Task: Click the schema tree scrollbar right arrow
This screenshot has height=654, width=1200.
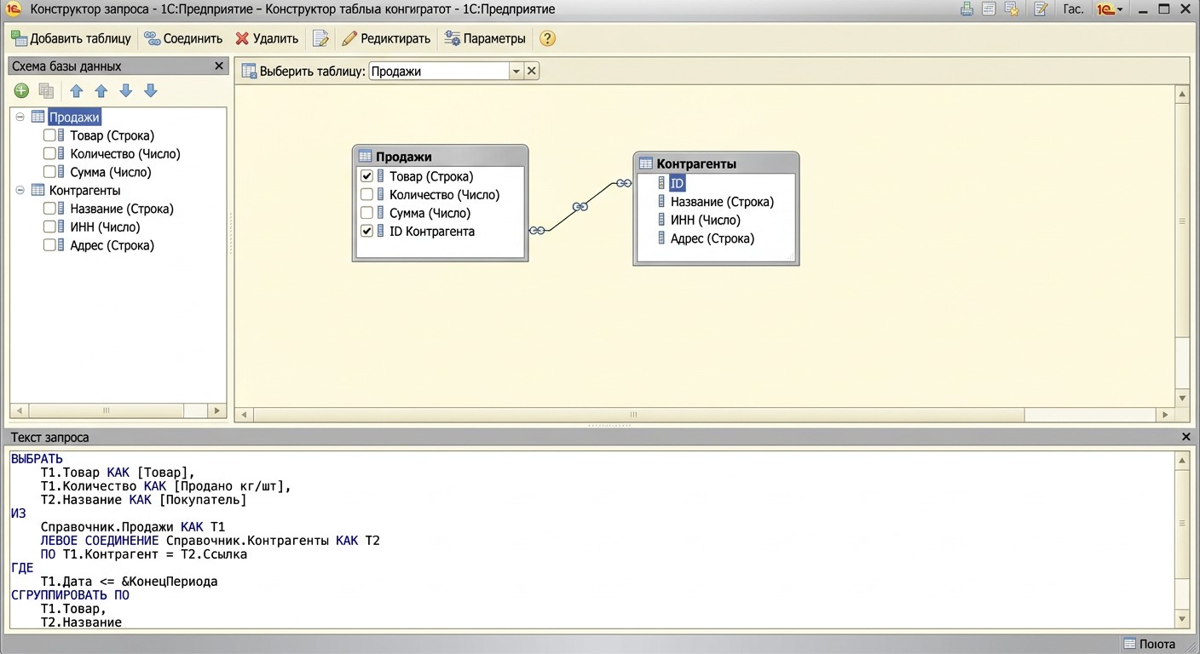Action: click(216, 410)
